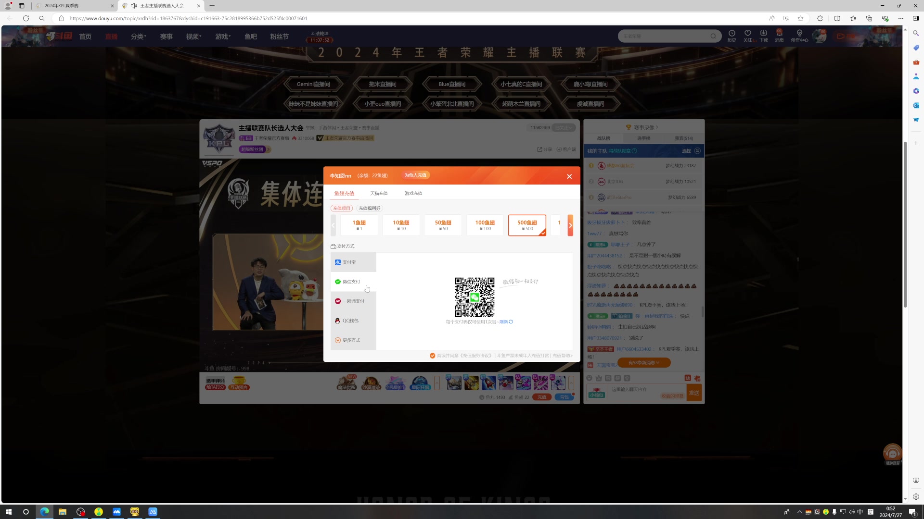924x519 pixels.
Task: Close the recharge dialog
Action: point(569,176)
